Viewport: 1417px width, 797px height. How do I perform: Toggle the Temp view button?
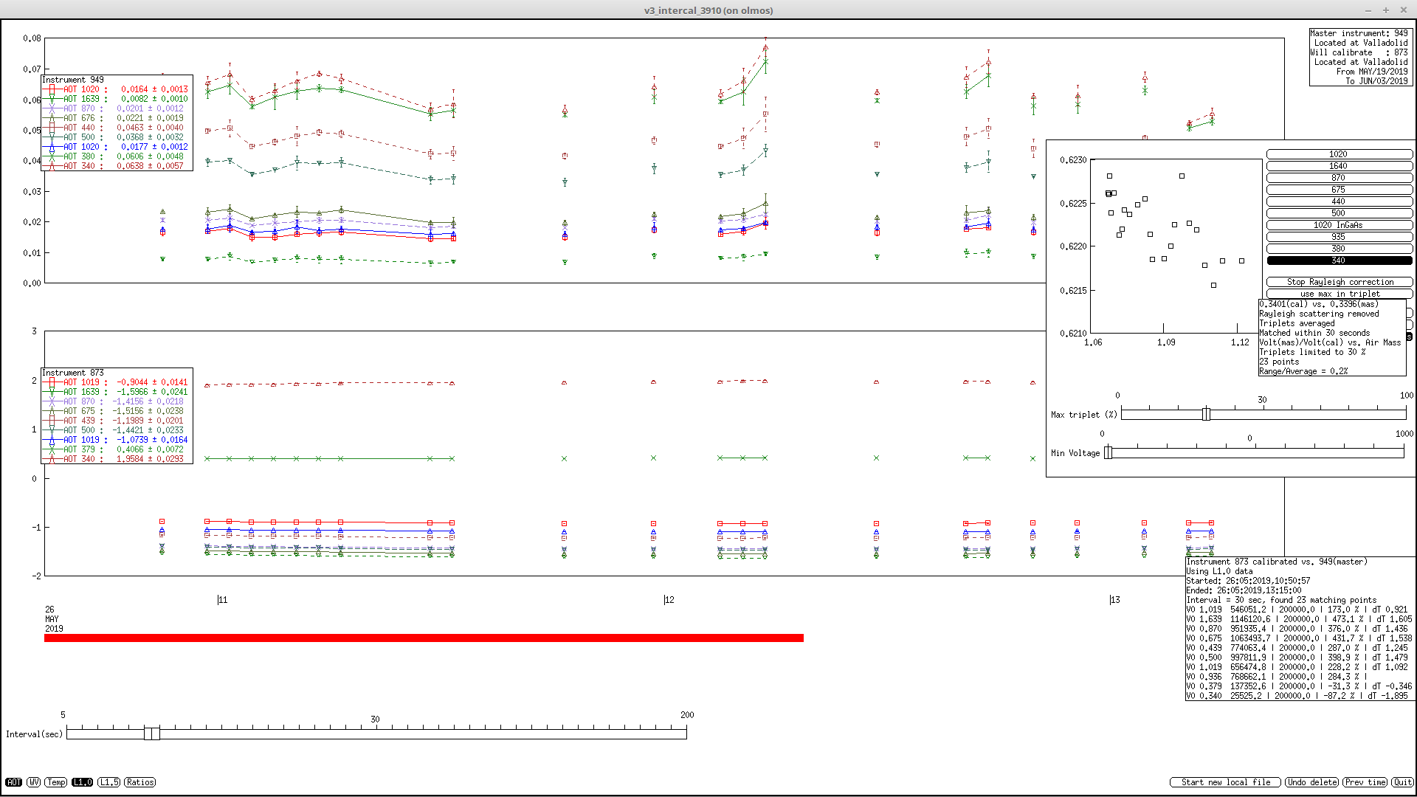click(x=56, y=782)
